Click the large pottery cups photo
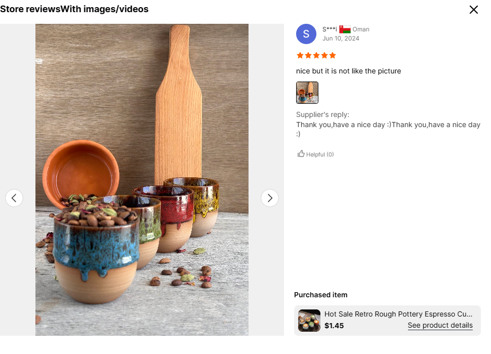The image size is (491, 354). pyautogui.click(x=142, y=180)
